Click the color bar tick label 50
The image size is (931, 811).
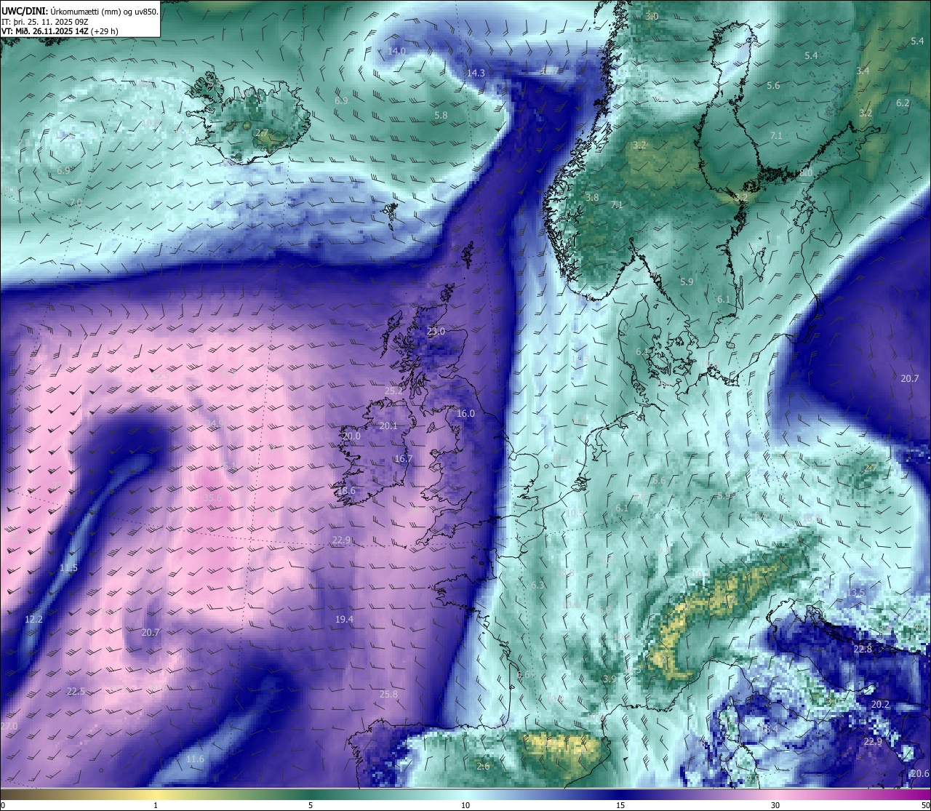click(924, 804)
